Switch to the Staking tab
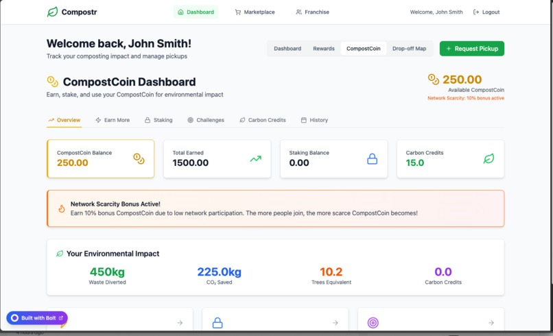The image size is (553, 336). click(158, 120)
